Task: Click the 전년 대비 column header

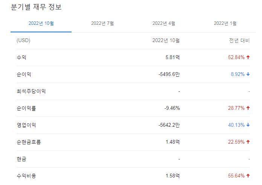Action: coord(239,40)
